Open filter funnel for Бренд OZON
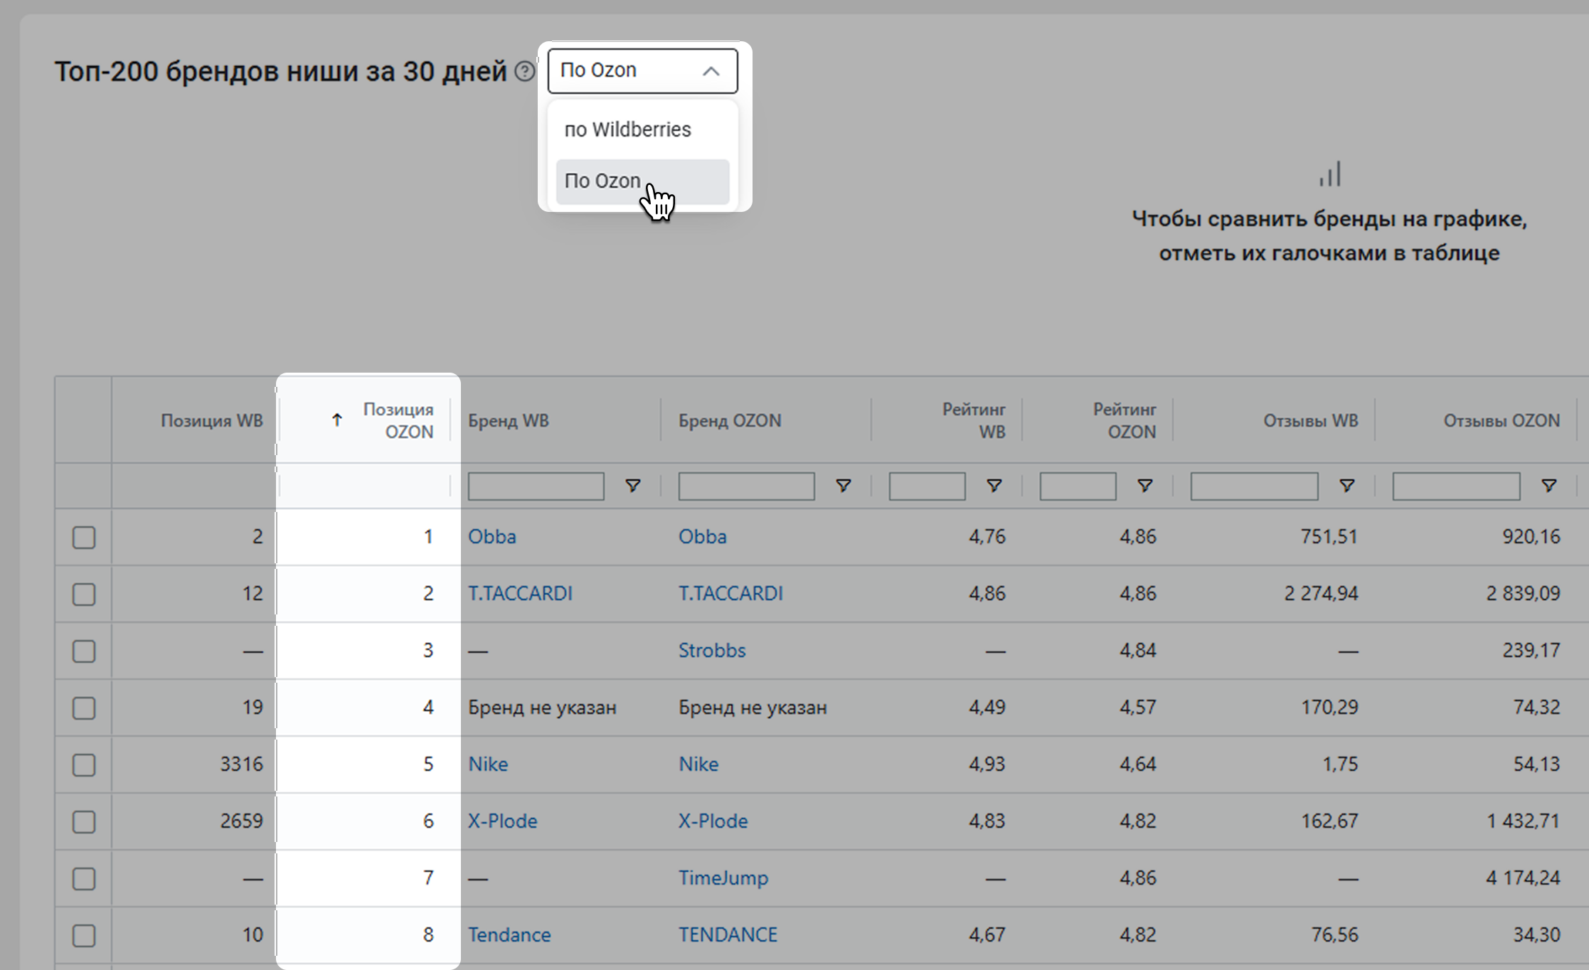This screenshot has width=1589, height=970. tap(843, 486)
